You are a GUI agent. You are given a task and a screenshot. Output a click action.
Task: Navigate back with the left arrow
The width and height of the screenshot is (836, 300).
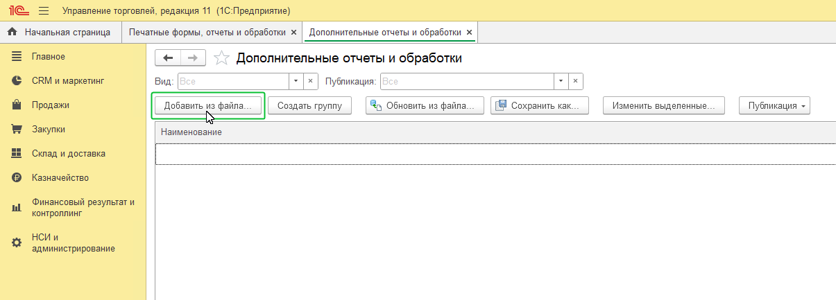tap(167, 58)
